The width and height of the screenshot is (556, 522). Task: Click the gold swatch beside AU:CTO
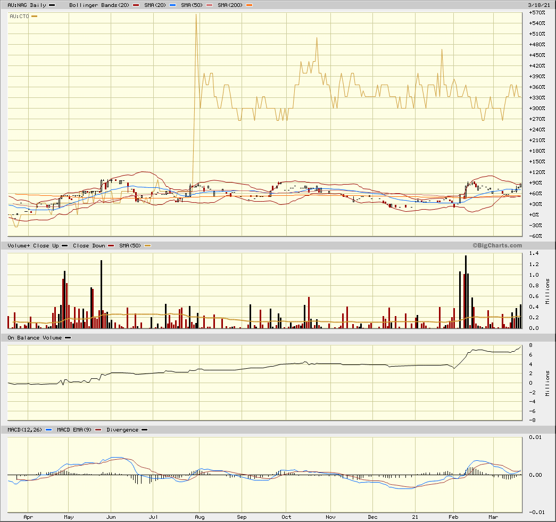(35, 16)
